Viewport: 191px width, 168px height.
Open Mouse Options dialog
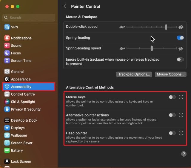coord(170,74)
